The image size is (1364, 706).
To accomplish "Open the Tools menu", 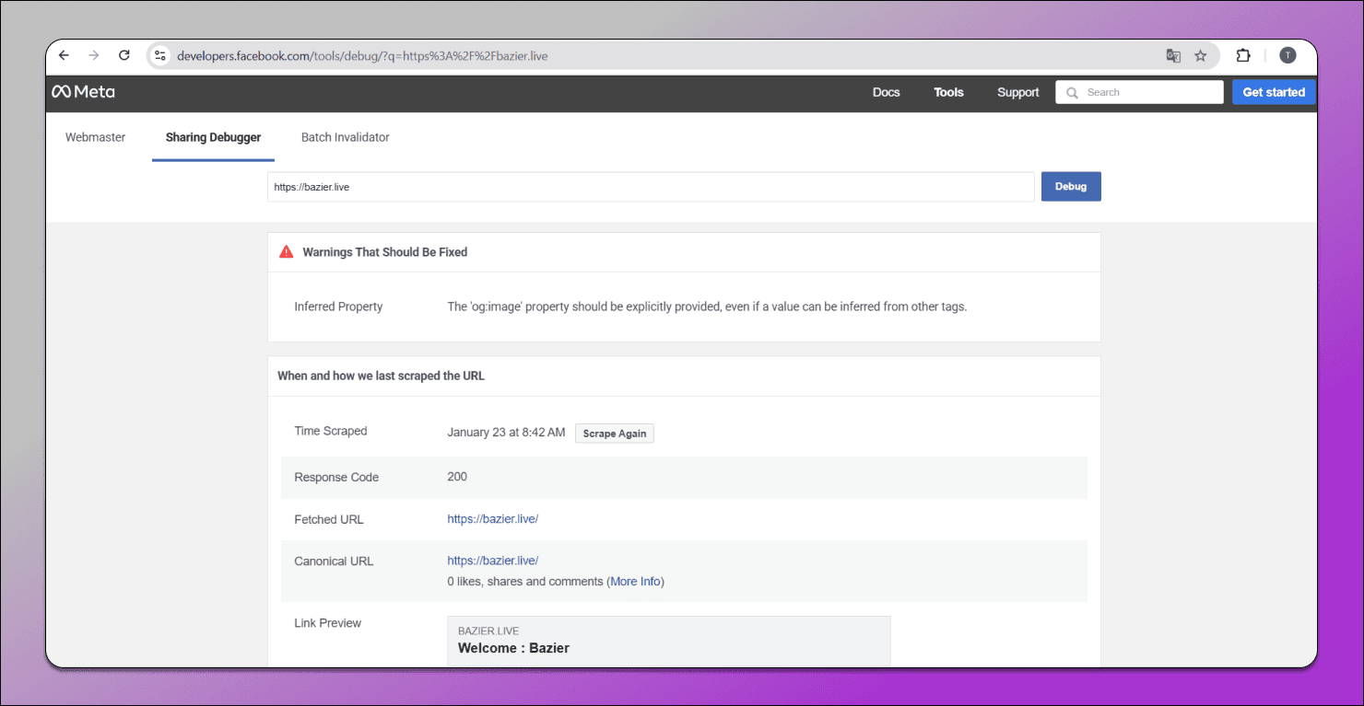I will (948, 92).
